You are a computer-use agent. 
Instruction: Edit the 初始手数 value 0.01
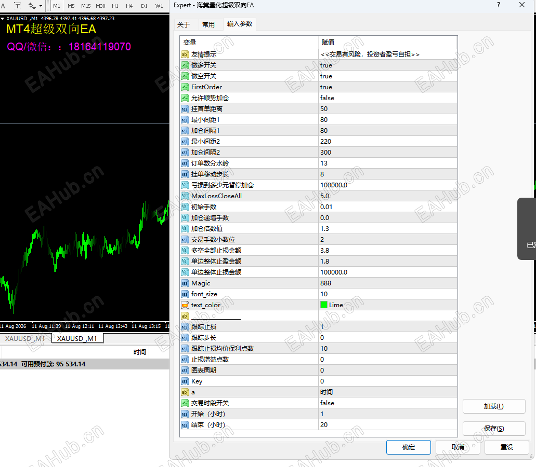tap(388, 207)
